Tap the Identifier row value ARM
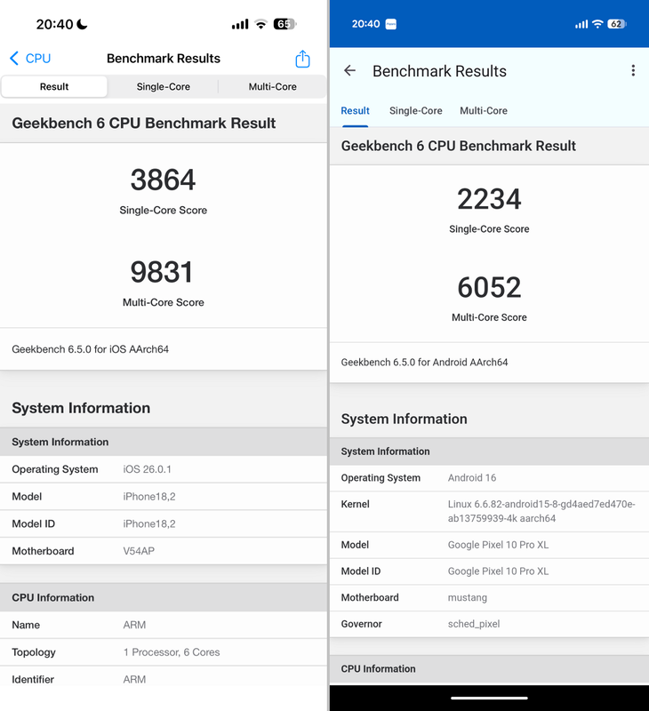 click(135, 679)
